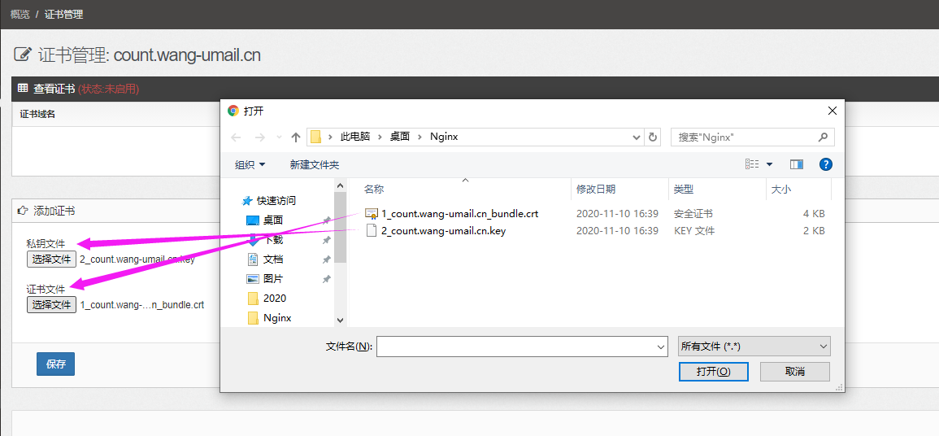Toggle the preview pane icon
The image size is (939, 436).
796,164
